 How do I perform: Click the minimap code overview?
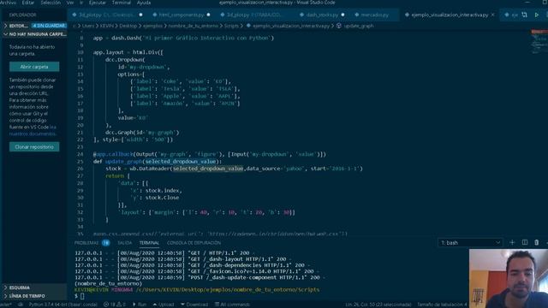pyautogui.click(x=539, y=42)
